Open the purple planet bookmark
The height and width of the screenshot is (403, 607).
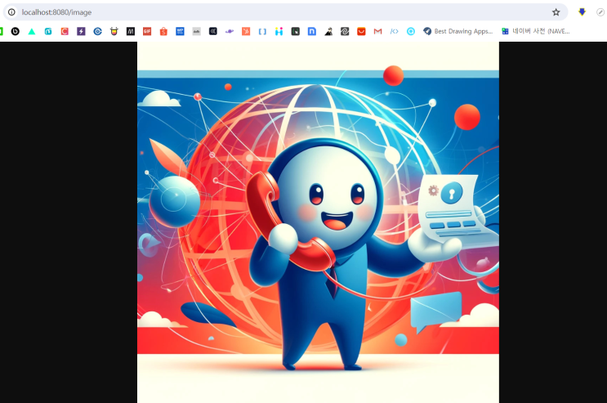(x=230, y=31)
